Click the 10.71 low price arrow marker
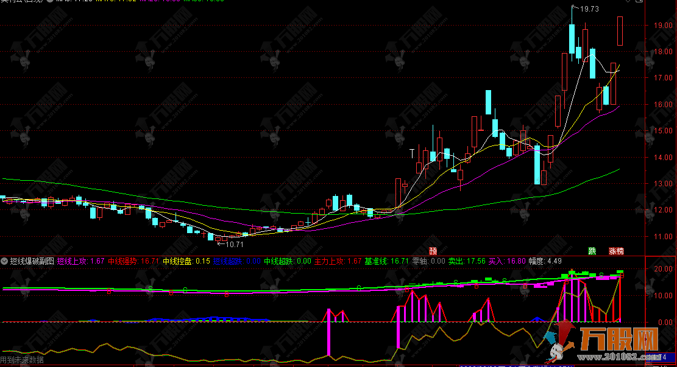The width and height of the screenshot is (677, 367). tap(231, 245)
